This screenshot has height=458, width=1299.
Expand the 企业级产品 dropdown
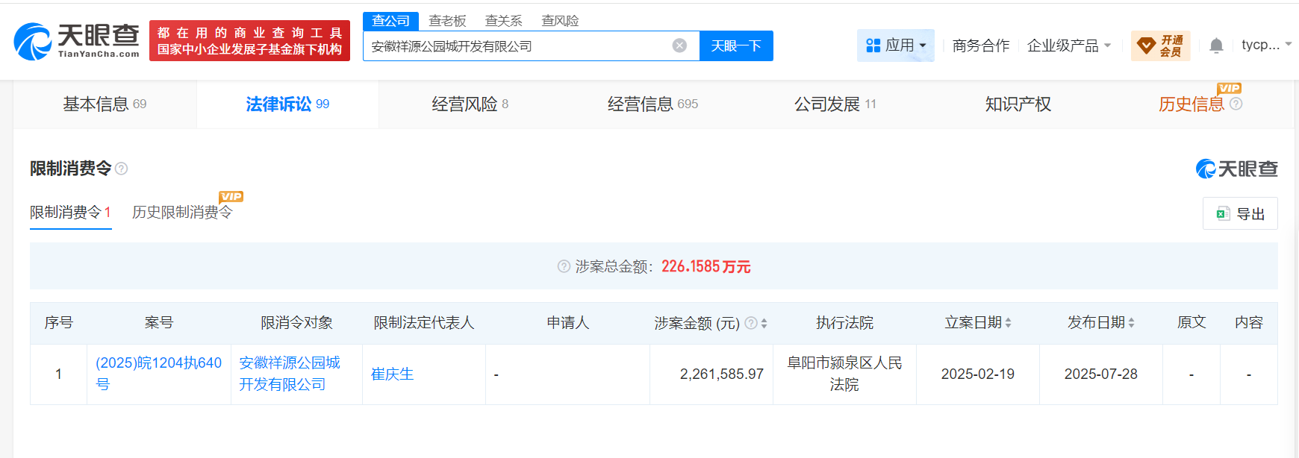pos(1069,46)
